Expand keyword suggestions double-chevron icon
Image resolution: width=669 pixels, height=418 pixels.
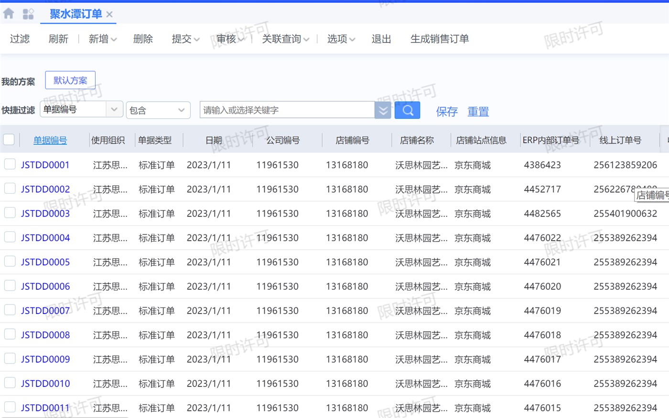click(x=383, y=110)
